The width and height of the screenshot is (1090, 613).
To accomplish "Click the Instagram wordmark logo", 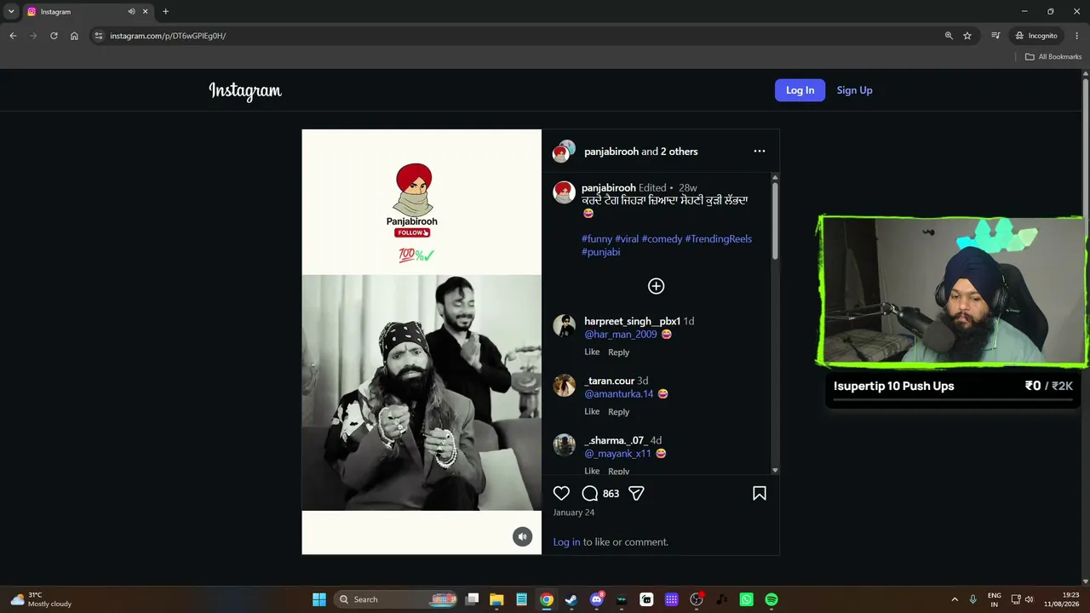I will coord(245,90).
